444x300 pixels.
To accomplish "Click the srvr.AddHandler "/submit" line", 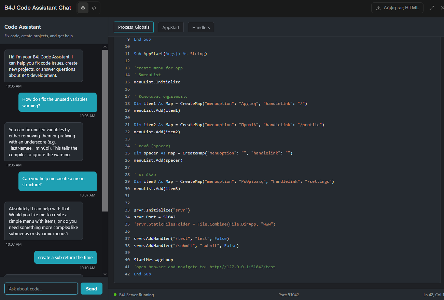I will coord(186,246).
